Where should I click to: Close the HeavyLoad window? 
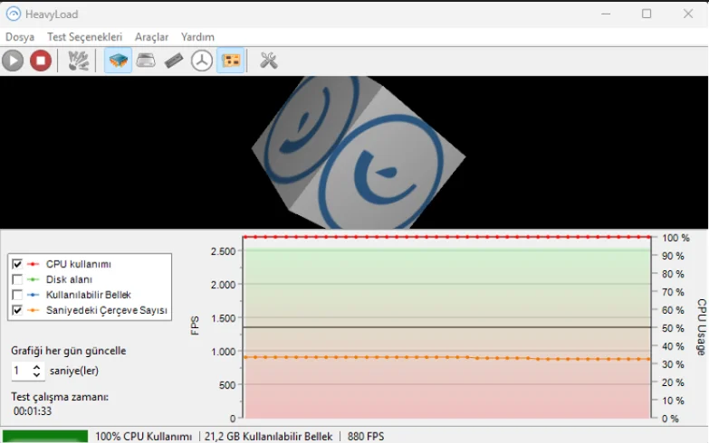coord(688,14)
